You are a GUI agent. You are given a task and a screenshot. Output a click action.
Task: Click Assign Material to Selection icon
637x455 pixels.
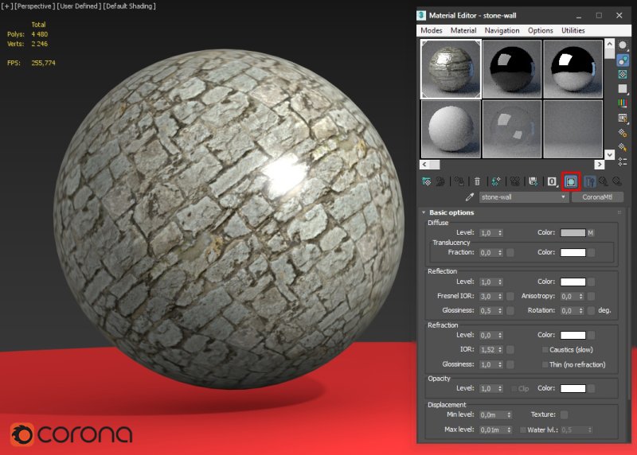(x=459, y=181)
